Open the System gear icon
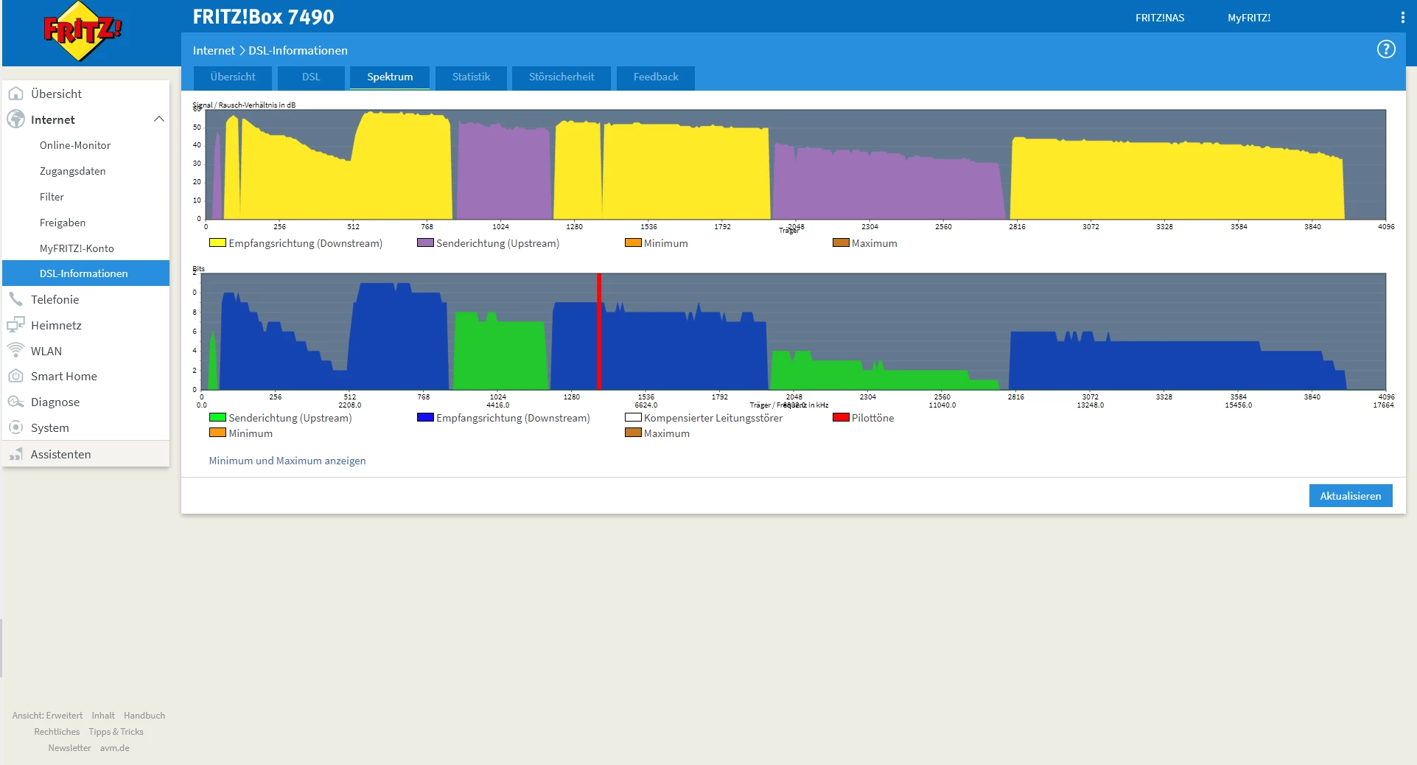This screenshot has height=765, width=1417. click(15, 427)
